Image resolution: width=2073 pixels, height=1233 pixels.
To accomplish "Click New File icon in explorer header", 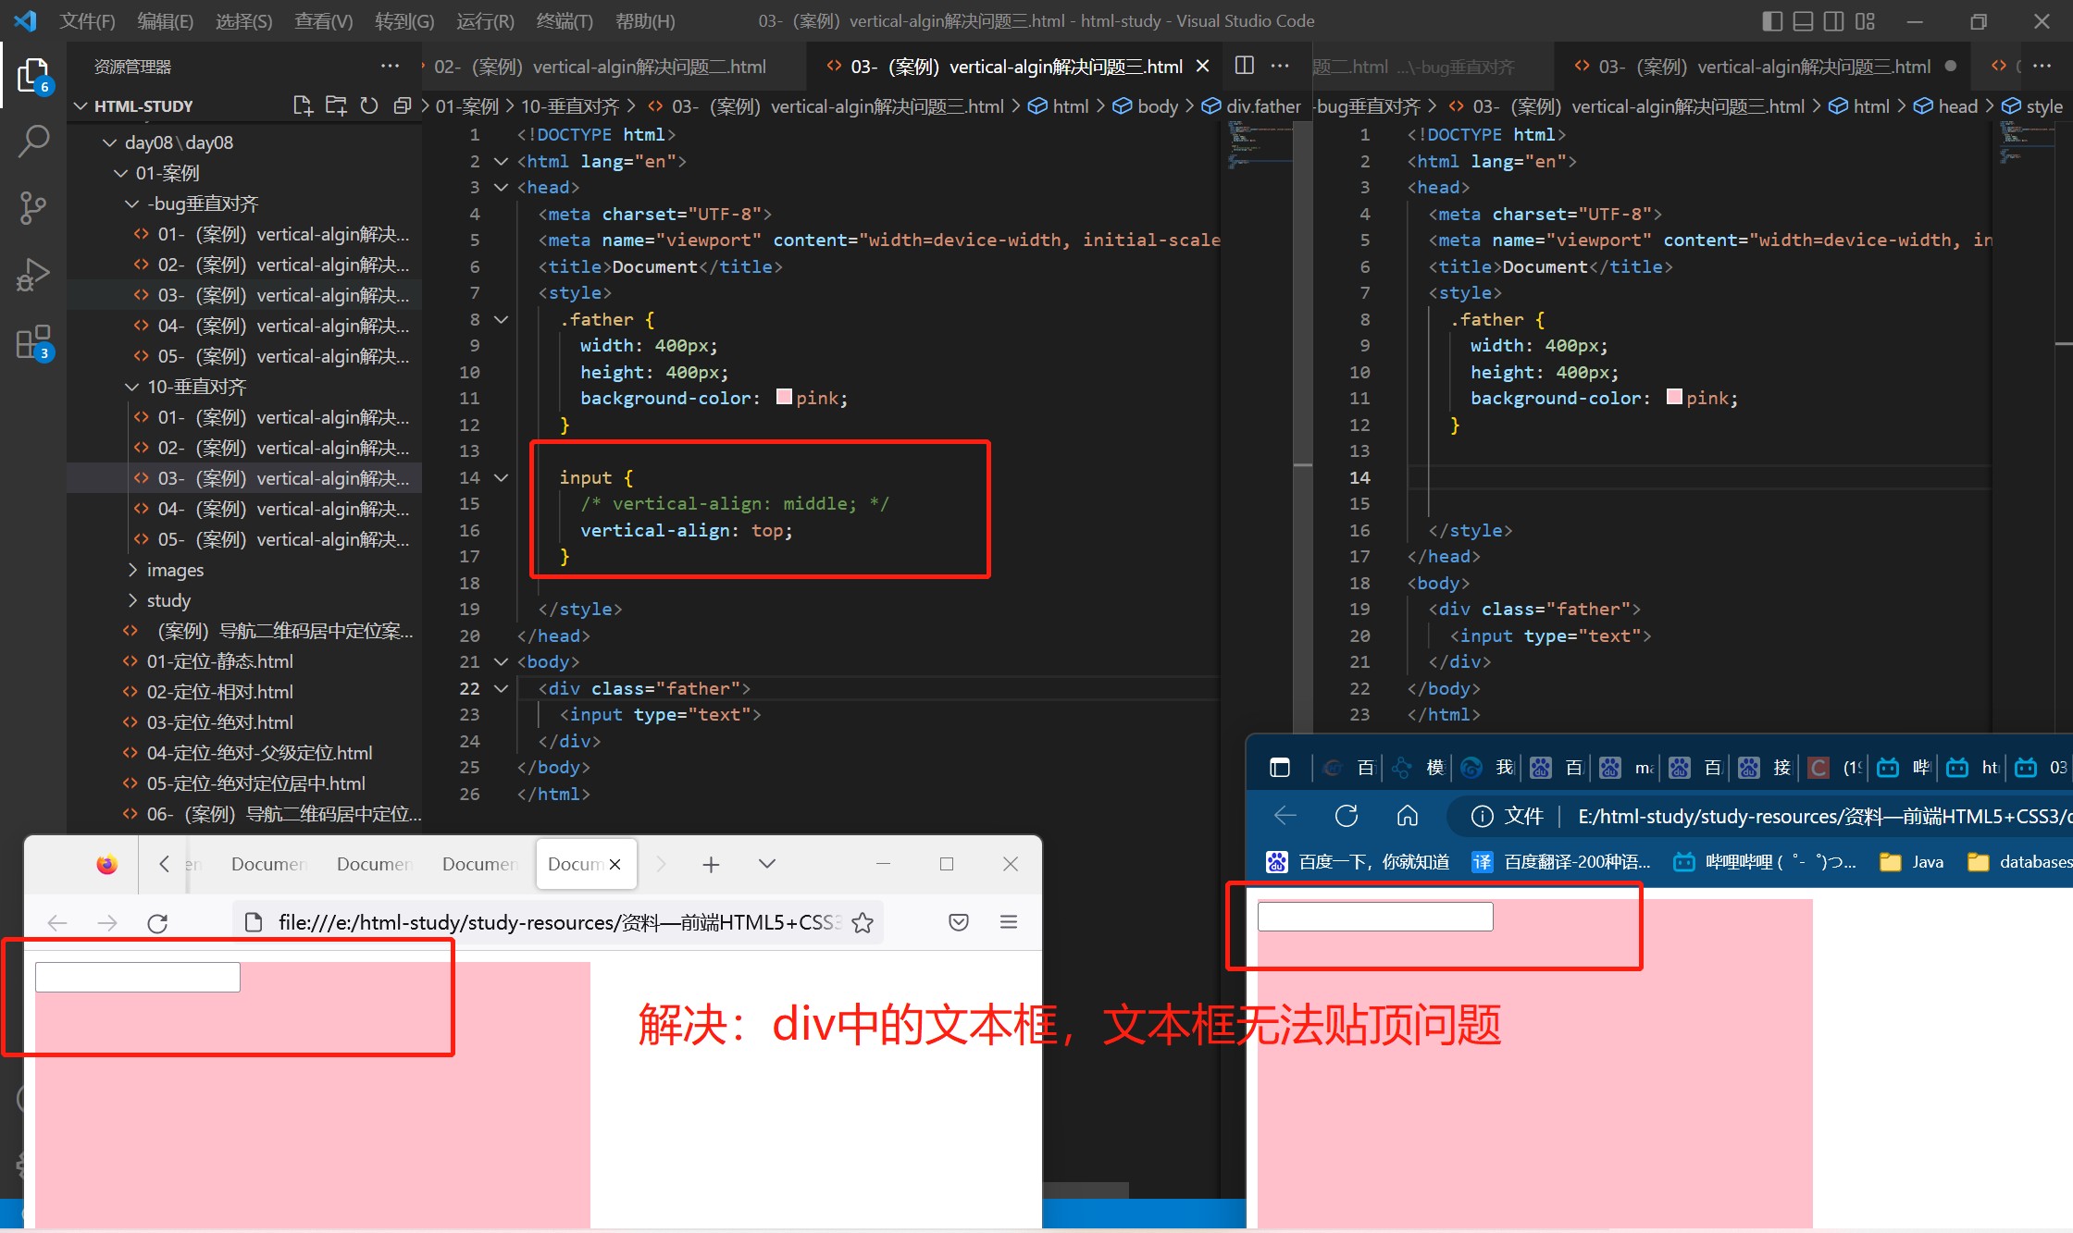I will [x=303, y=105].
